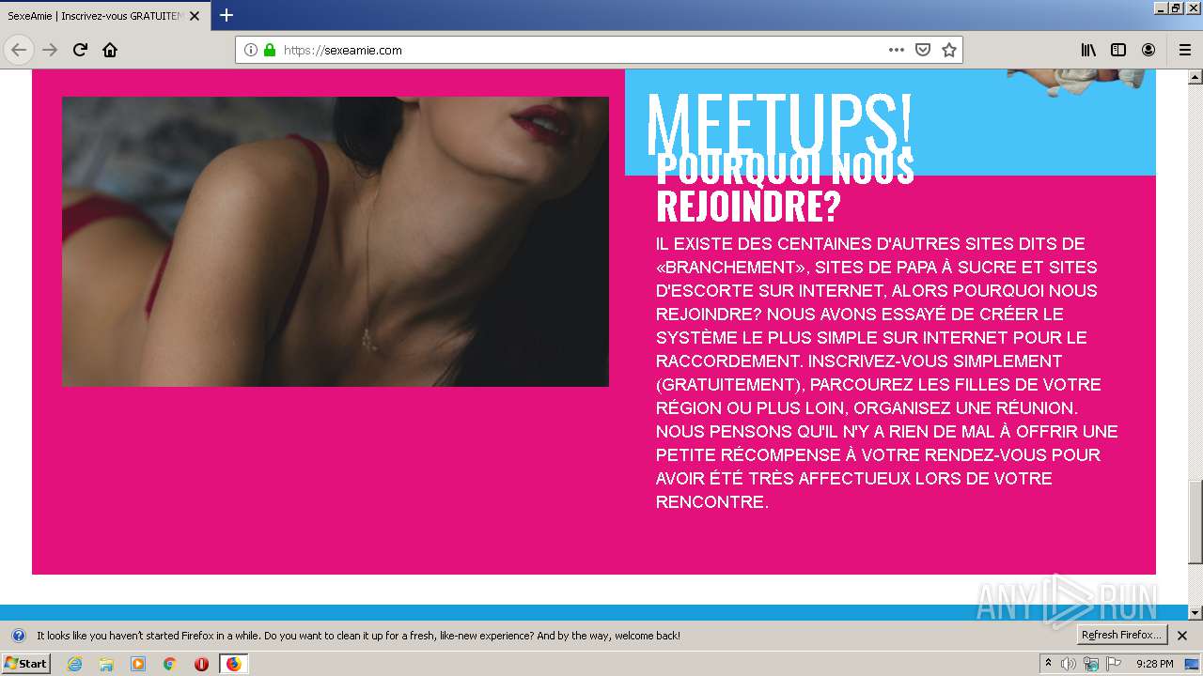Launch Internet Explorer from the taskbar
Image resolution: width=1203 pixels, height=676 pixels.
tap(75, 664)
